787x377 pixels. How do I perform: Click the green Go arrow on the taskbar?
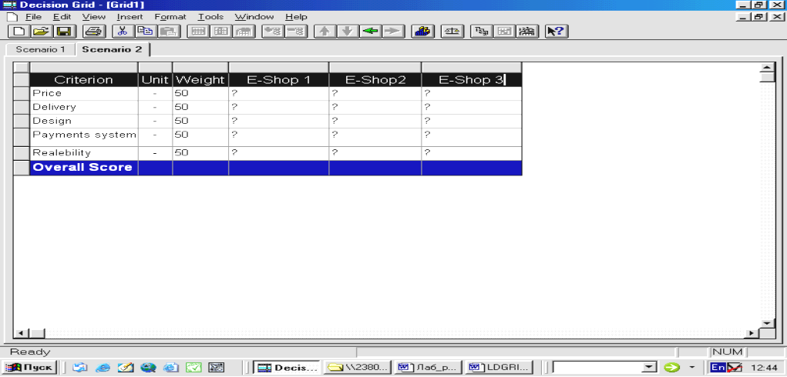pyautogui.click(x=671, y=368)
